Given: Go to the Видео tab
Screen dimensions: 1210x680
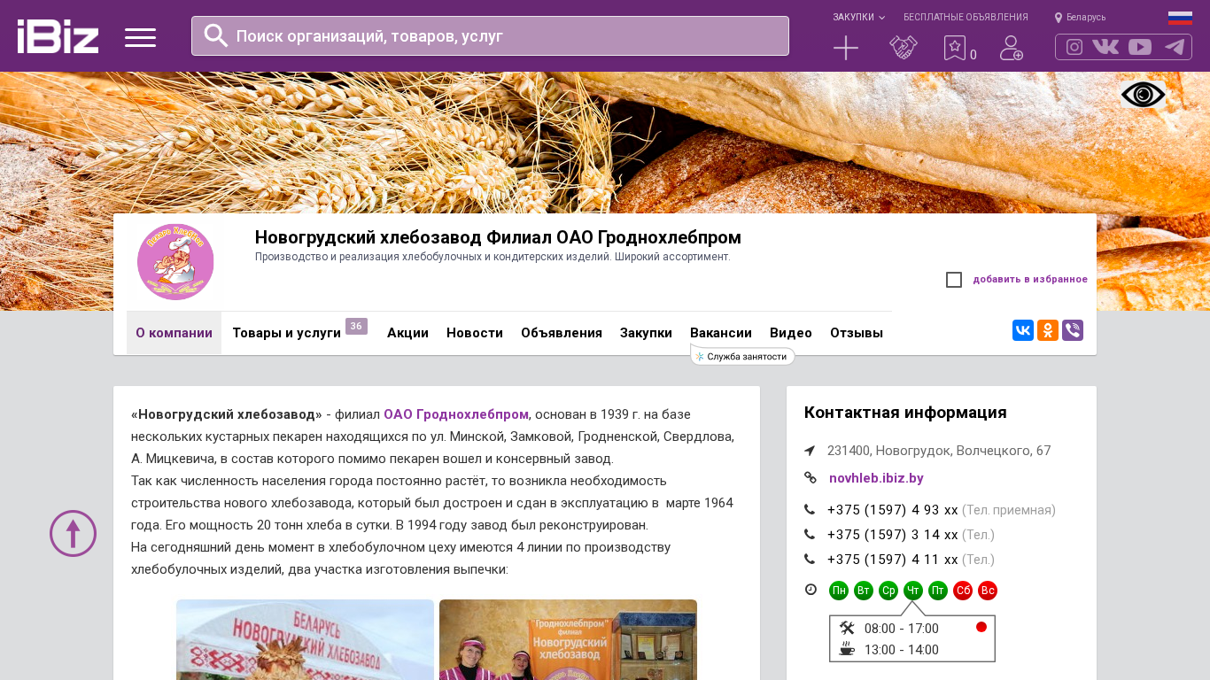Looking at the screenshot, I should click(791, 333).
